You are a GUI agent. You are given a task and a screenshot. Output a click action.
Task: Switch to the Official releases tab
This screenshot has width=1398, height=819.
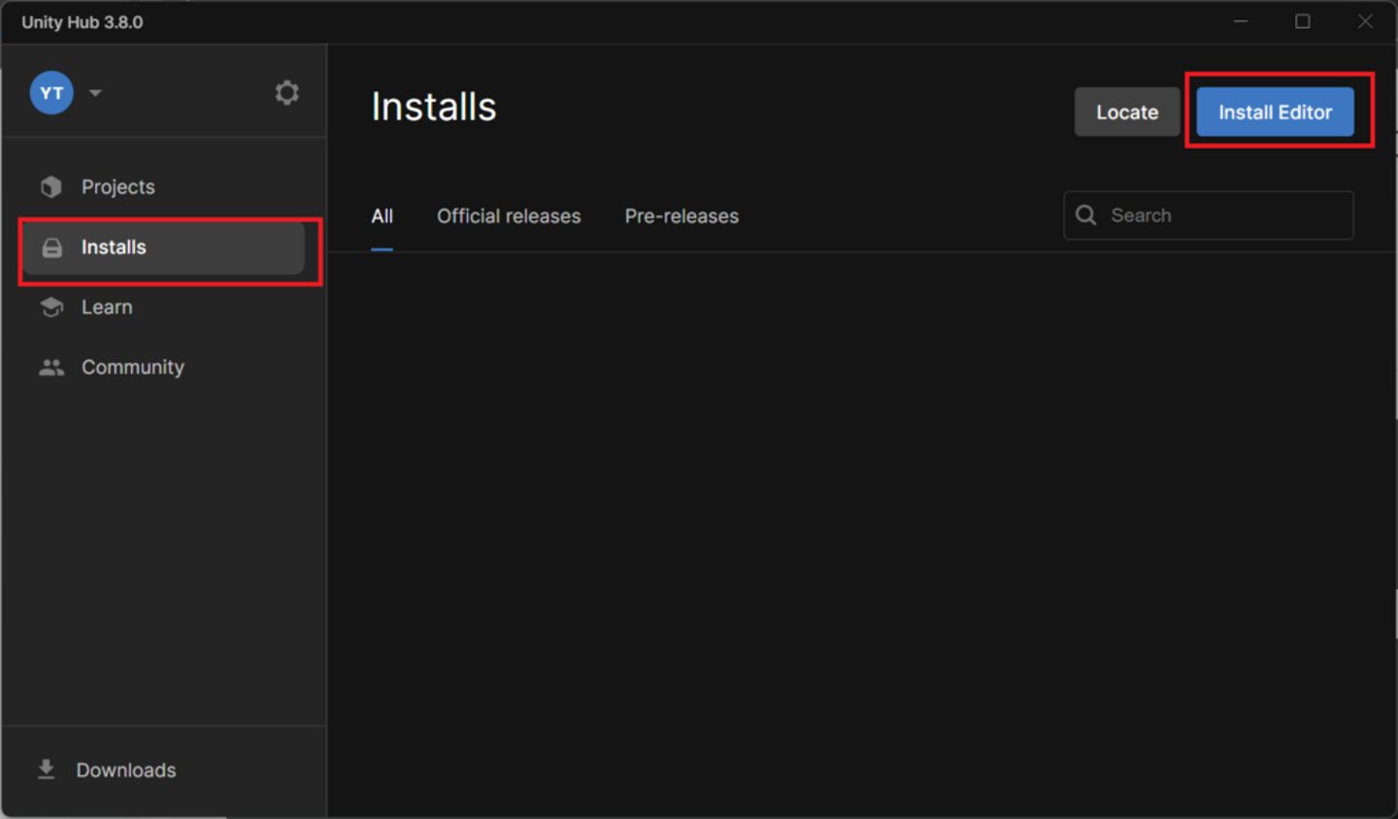click(509, 216)
